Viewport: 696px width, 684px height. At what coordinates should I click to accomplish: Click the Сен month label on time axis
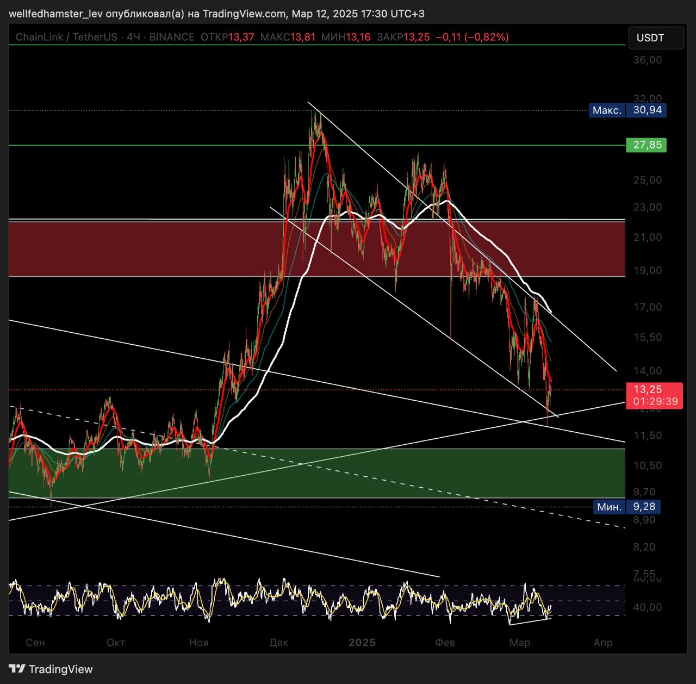point(35,643)
